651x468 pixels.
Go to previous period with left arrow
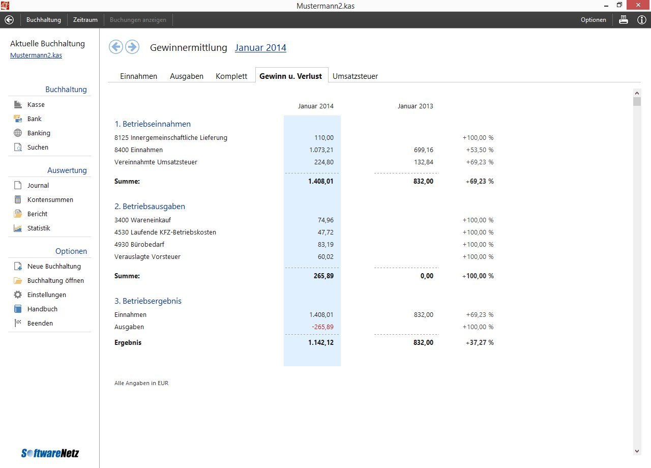point(116,47)
